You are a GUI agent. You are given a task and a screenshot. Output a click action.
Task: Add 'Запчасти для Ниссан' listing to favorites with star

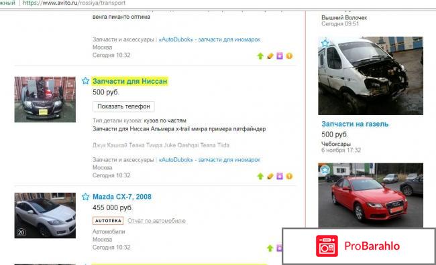85,81
